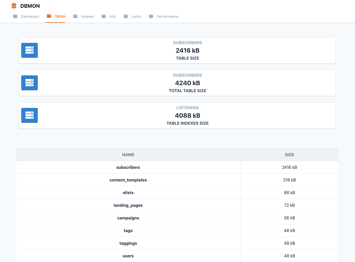Click the DBMON database logo icon

(x=13, y=6)
